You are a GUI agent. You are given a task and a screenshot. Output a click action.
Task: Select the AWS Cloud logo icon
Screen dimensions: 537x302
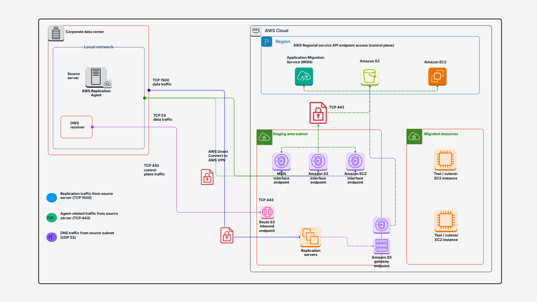256,30
